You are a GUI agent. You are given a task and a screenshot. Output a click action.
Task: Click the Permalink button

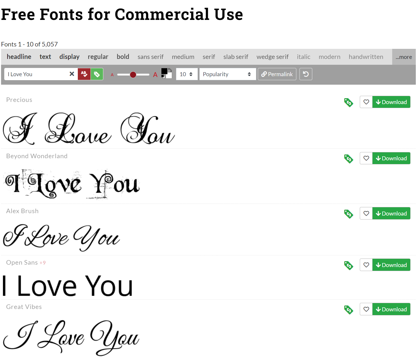[277, 74]
